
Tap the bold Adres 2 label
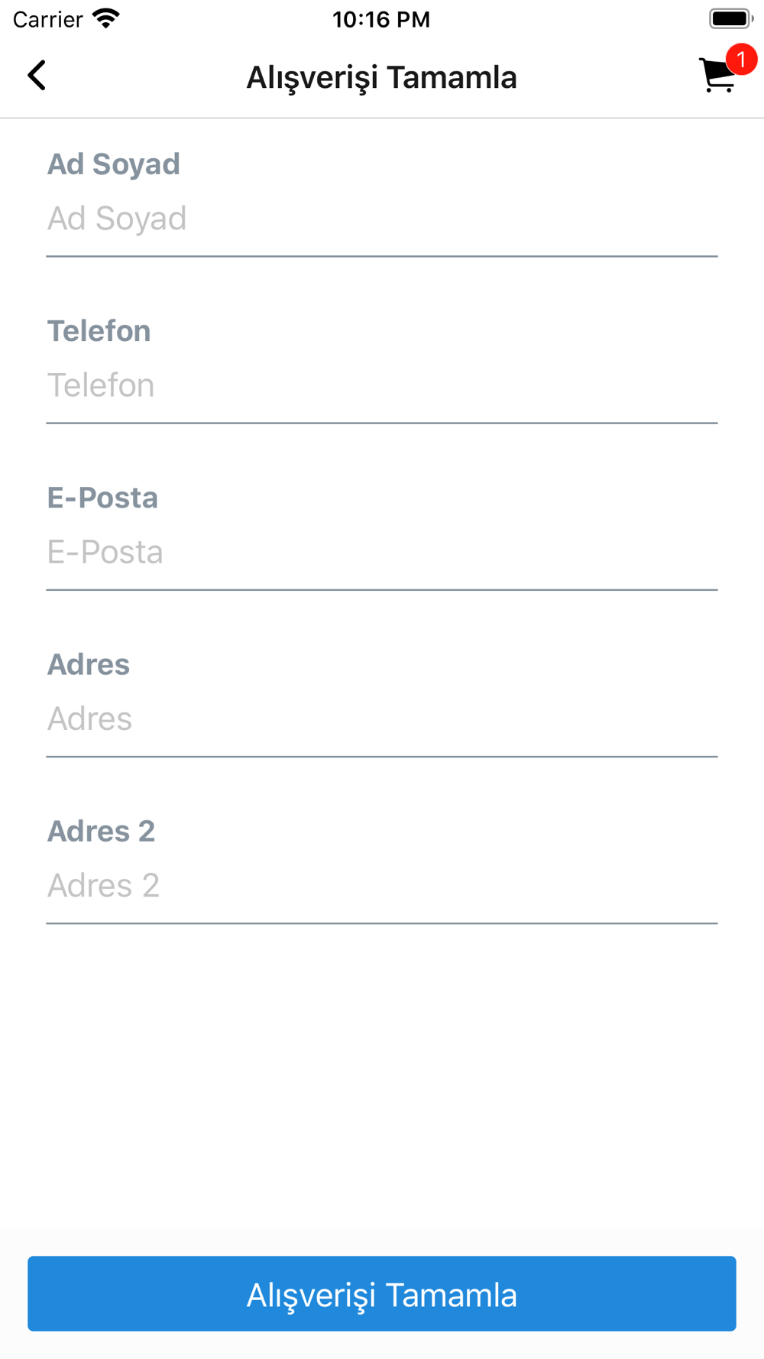pos(102,831)
